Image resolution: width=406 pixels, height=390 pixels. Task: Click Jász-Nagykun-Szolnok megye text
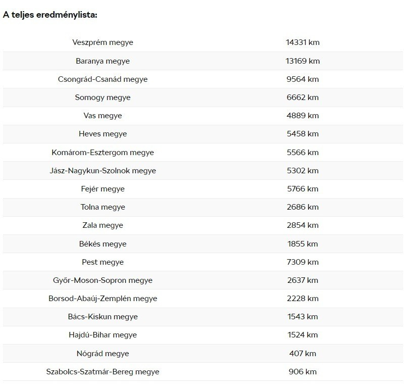pyautogui.click(x=103, y=171)
